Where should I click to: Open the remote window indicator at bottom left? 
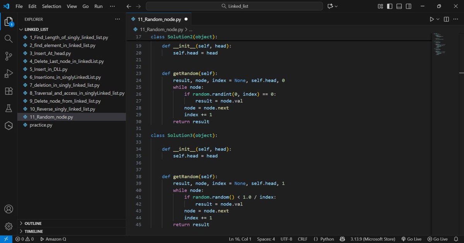click(x=5, y=239)
